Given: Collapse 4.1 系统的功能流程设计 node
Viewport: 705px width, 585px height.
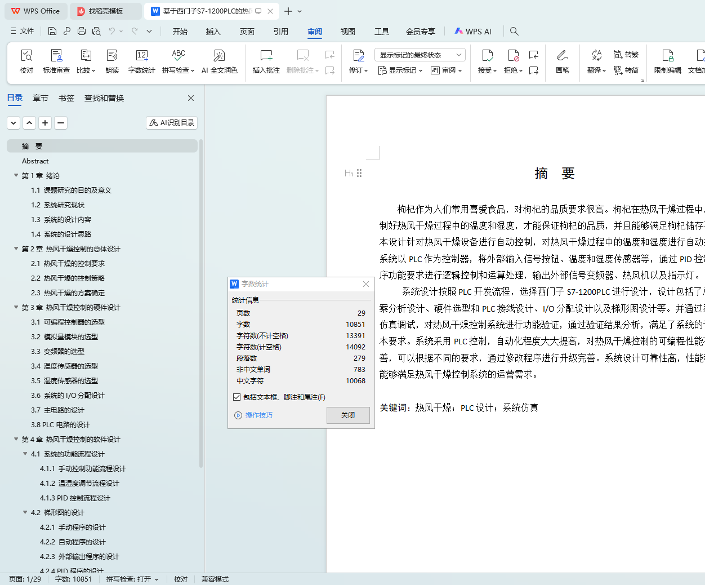Looking at the screenshot, I should [25, 454].
